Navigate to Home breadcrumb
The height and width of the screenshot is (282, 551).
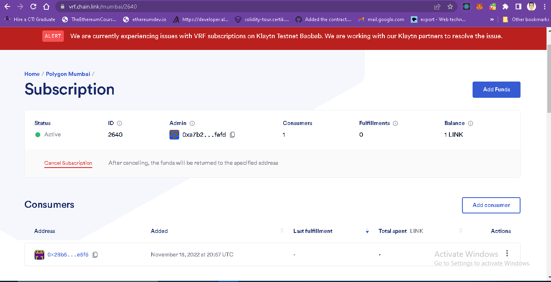(x=32, y=74)
